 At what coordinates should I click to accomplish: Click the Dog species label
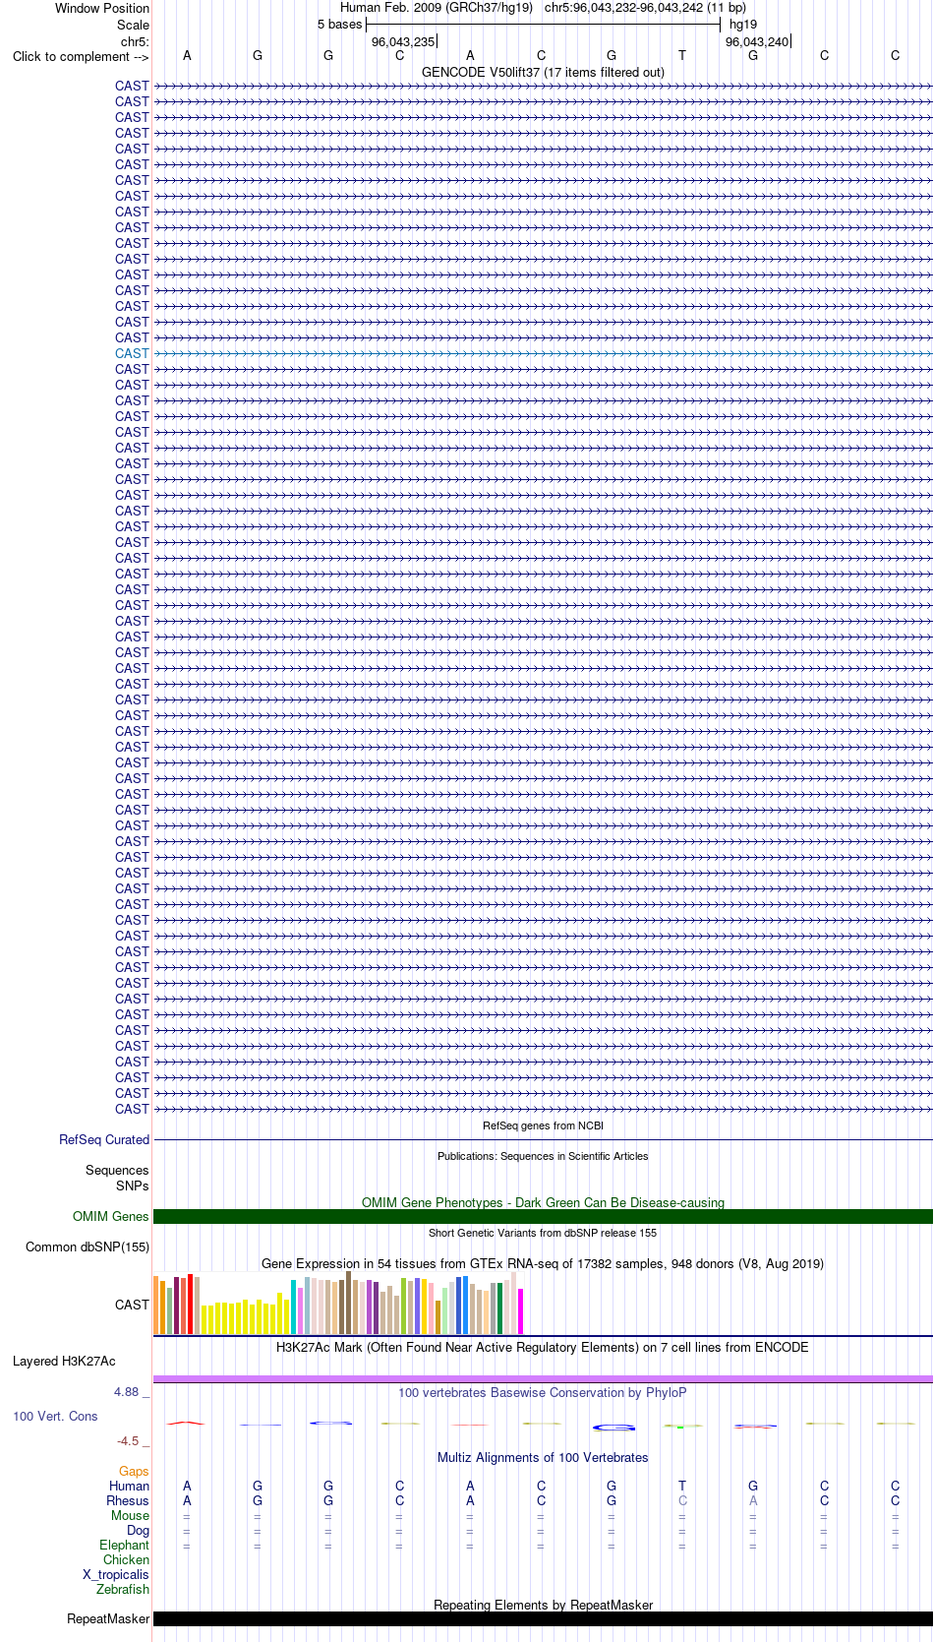[x=138, y=1530]
